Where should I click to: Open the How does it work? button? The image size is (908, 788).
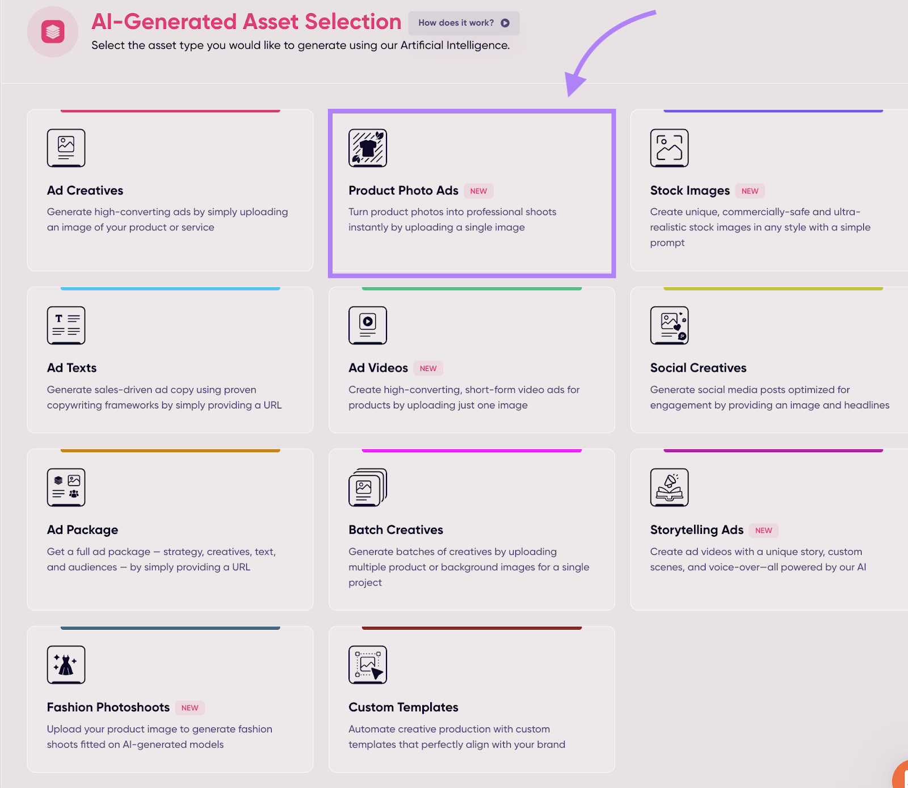pos(464,23)
